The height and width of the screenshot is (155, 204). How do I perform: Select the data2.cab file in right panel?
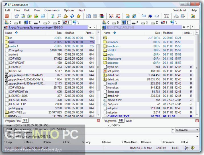pyautogui.click(x=148, y=79)
